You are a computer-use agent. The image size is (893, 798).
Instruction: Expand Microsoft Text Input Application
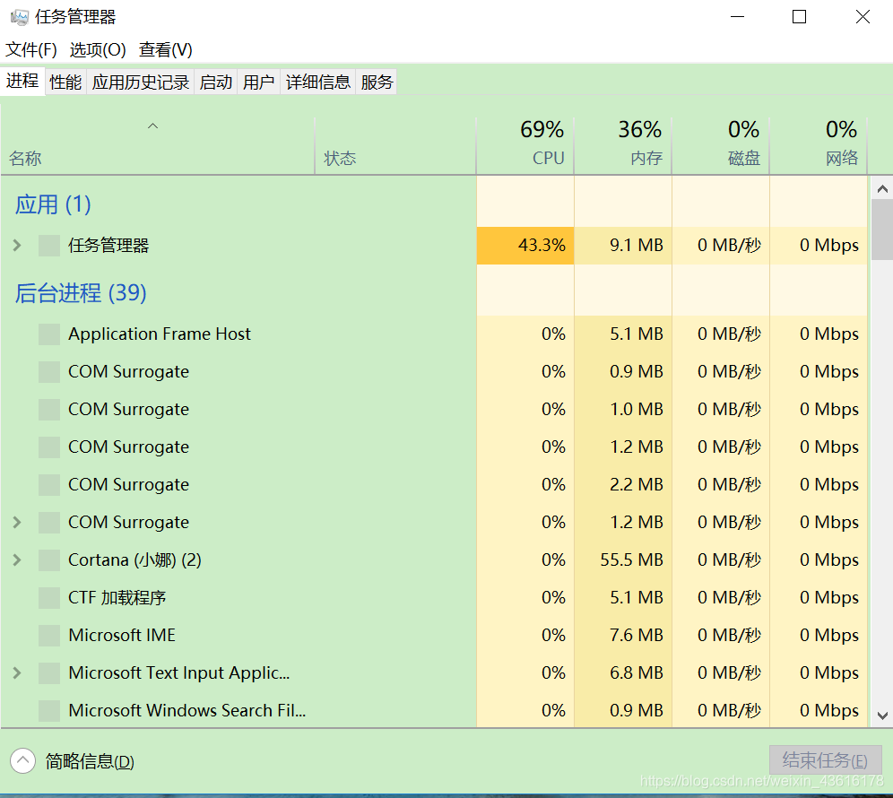(16, 672)
